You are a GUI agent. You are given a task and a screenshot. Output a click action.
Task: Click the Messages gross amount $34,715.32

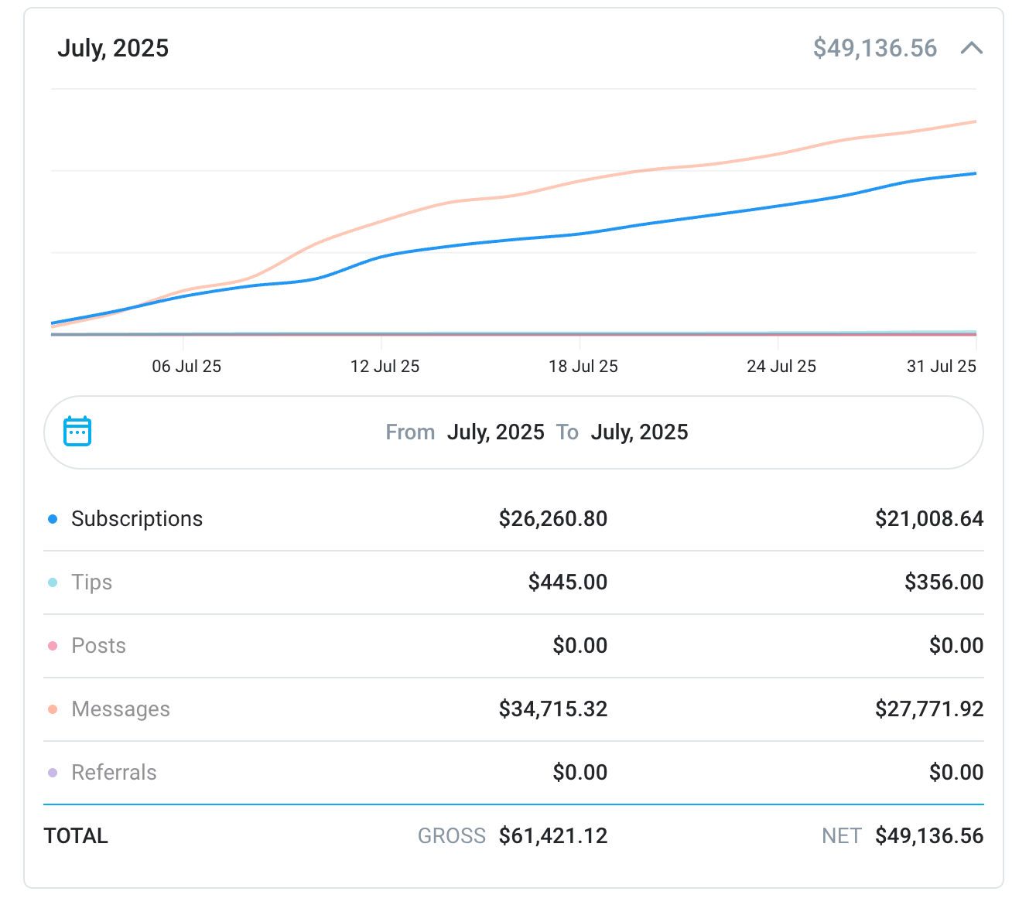tap(552, 709)
